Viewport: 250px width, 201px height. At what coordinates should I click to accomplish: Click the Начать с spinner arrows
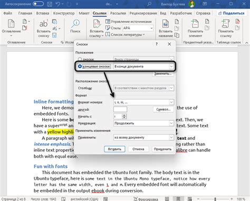point(124,116)
